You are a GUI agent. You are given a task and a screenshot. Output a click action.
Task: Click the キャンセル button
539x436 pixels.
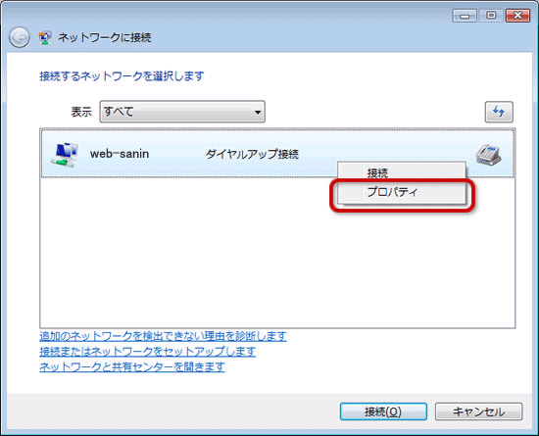pos(478,412)
